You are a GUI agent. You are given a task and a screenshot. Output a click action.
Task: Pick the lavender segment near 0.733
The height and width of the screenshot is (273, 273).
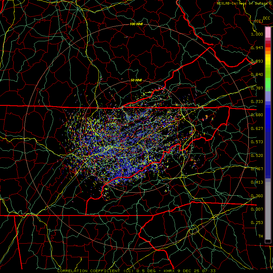(268, 96)
